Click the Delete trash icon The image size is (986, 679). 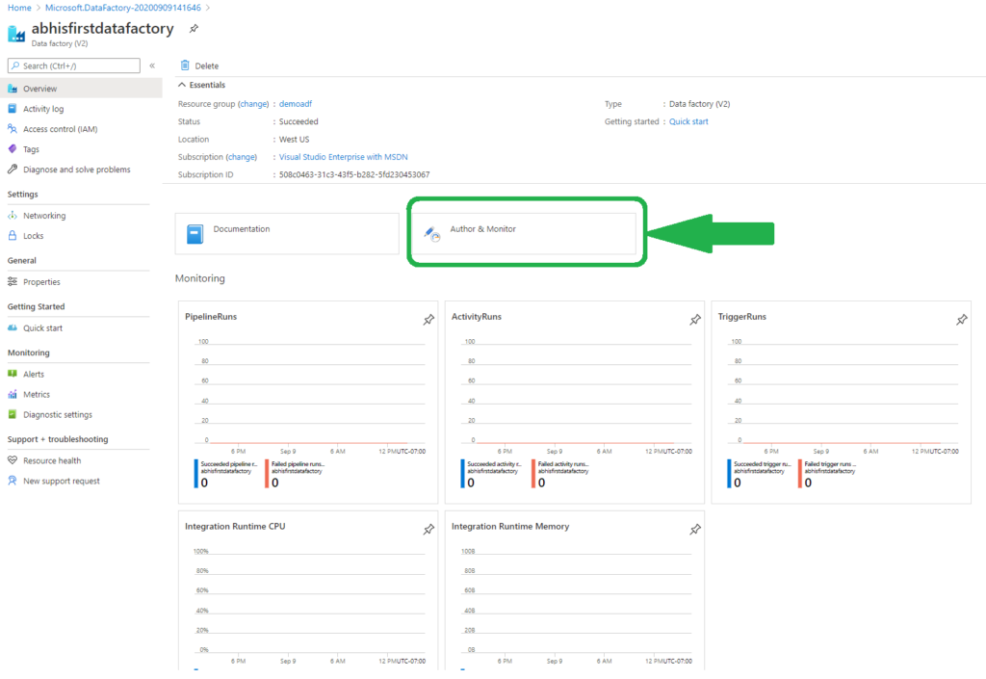[185, 65]
